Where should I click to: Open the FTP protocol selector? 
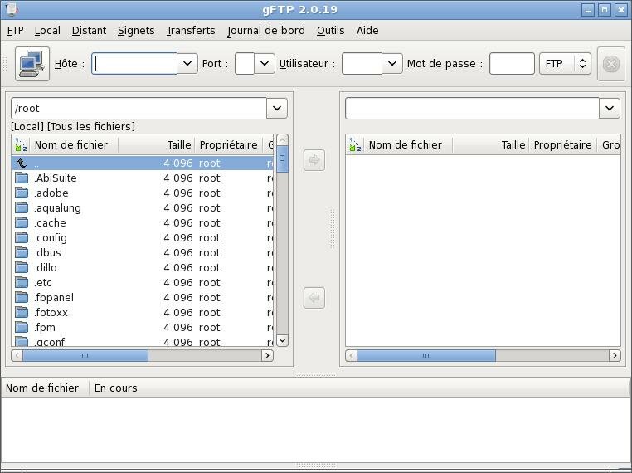tap(565, 64)
